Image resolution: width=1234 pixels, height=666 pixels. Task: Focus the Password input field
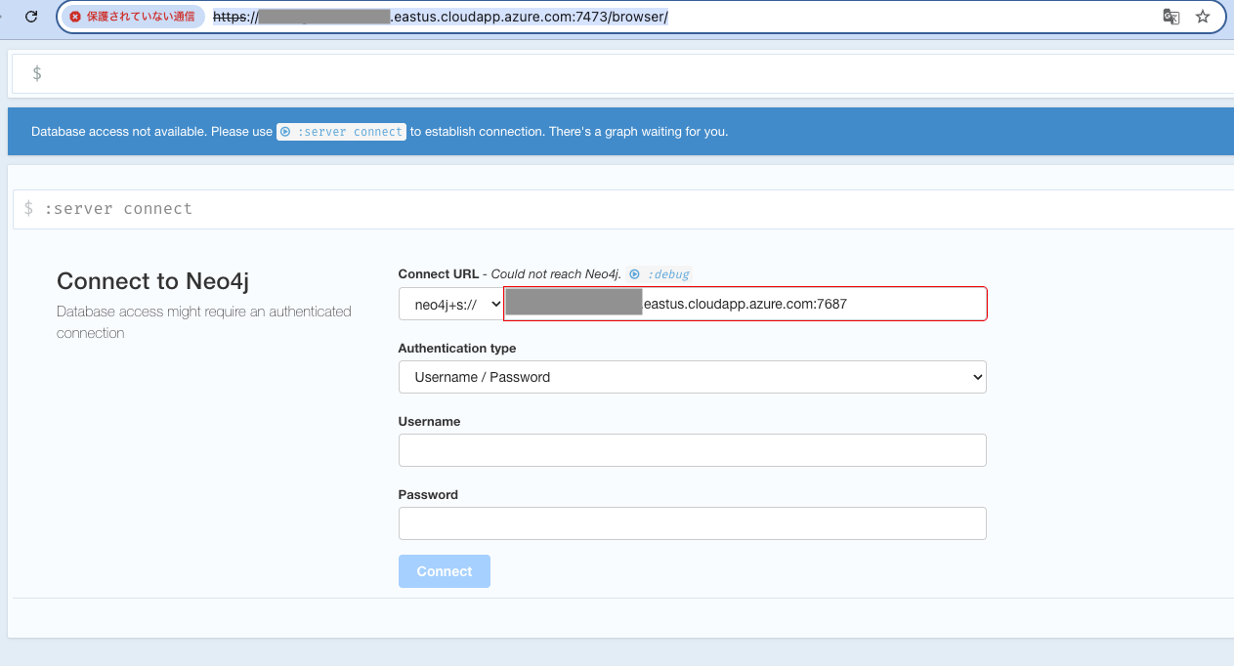(x=693, y=523)
